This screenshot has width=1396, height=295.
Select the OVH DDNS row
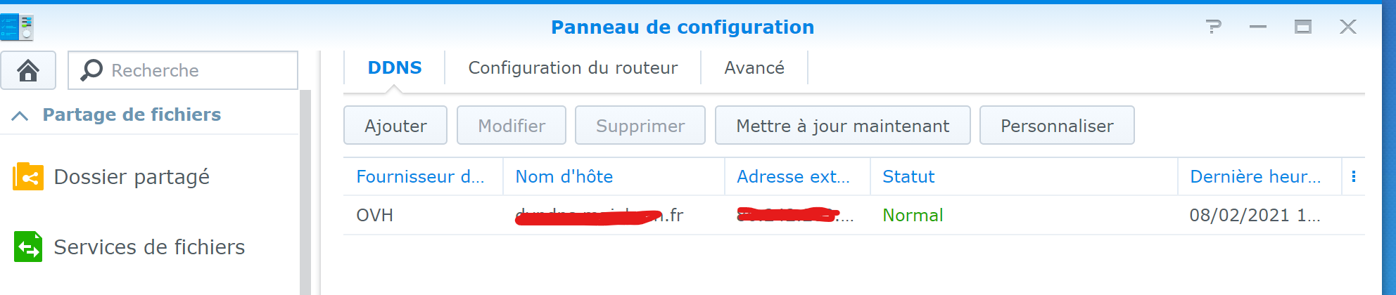(x=854, y=215)
